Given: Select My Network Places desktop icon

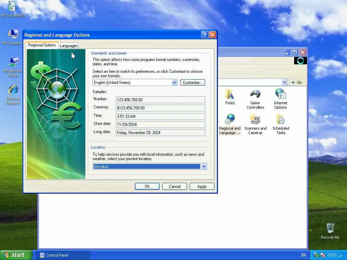Looking at the screenshot, I should pyautogui.click(x=13, y=67).
